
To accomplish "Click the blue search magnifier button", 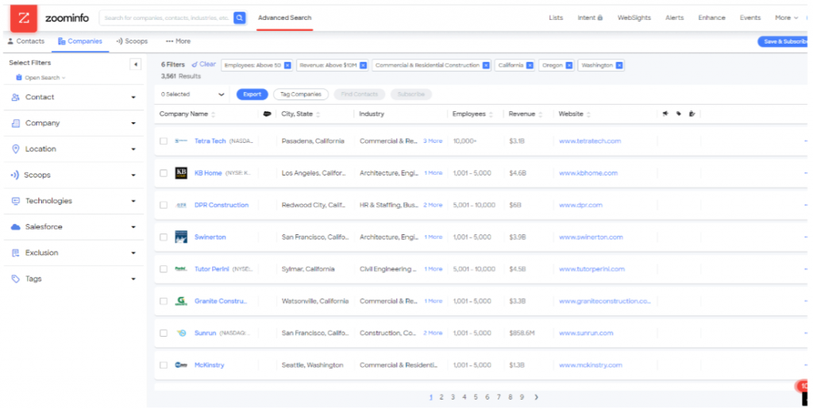I will coord(240,17).
